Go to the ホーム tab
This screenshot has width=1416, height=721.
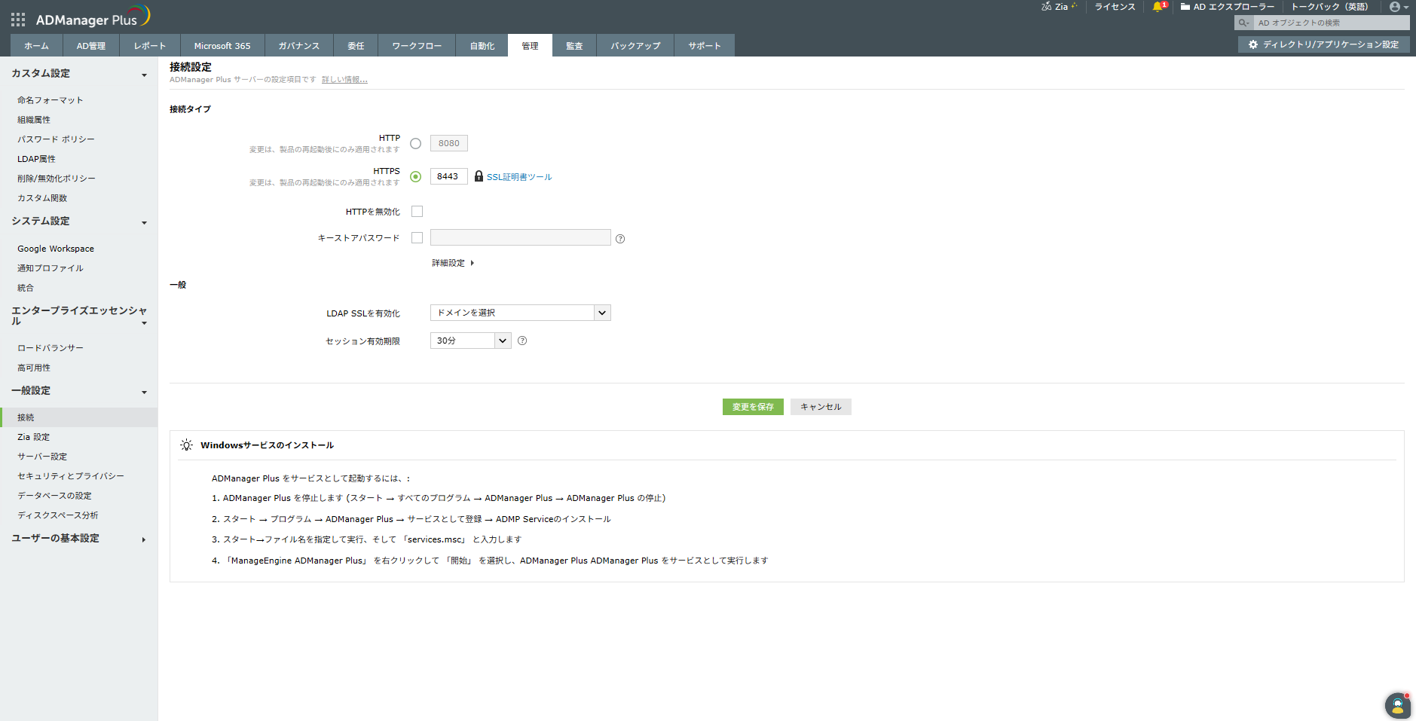pyautogui.click(x=36, y=46)
